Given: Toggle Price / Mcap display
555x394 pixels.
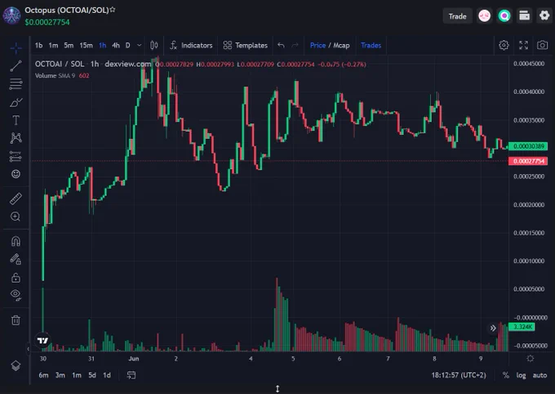Looking at the screenshot, I should (x=330, y=46).
